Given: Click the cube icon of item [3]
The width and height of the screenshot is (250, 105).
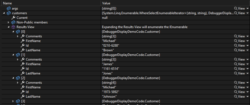Looking at the screenshot, I should pos(18,101).
